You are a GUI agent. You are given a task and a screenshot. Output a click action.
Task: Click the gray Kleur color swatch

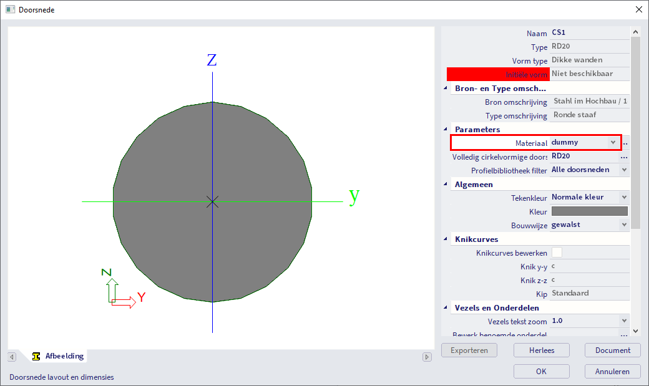click(589, 211)
